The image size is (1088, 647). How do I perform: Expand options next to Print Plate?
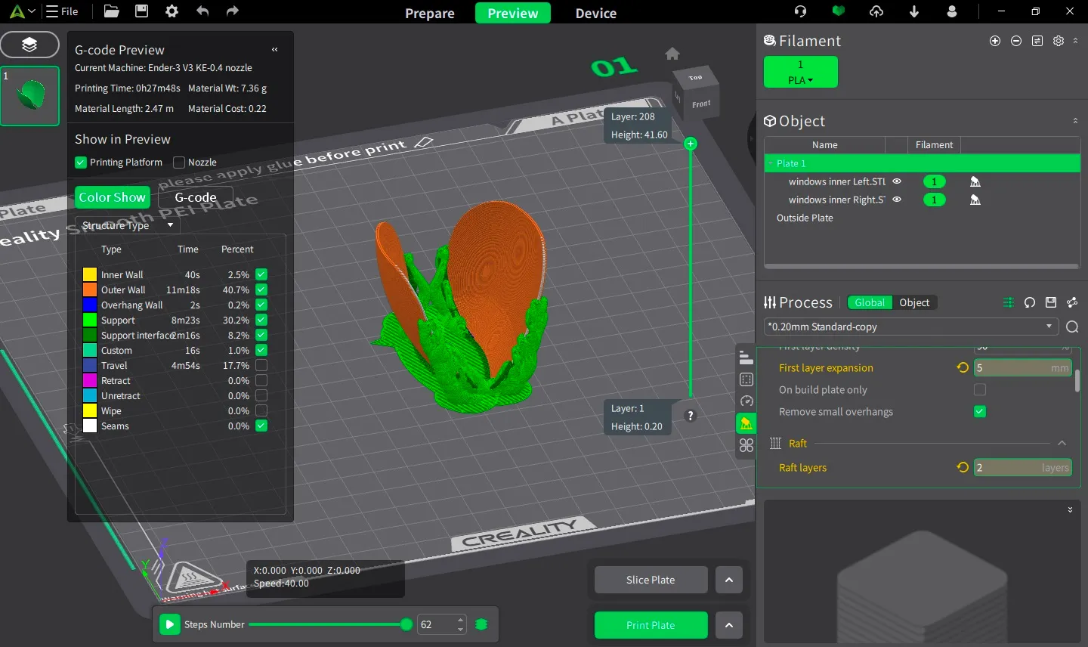(x=729, y=625)
